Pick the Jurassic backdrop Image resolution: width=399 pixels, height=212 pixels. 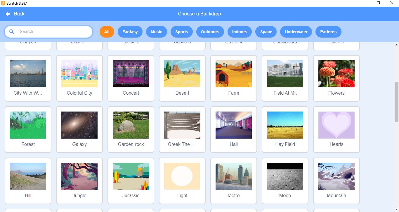coord(131,181)
